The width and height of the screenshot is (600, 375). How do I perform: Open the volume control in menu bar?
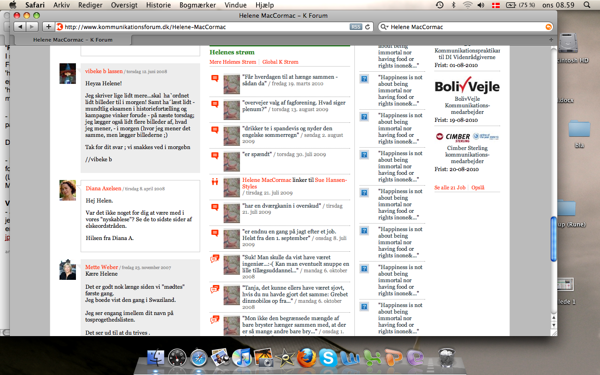[481, 5]
